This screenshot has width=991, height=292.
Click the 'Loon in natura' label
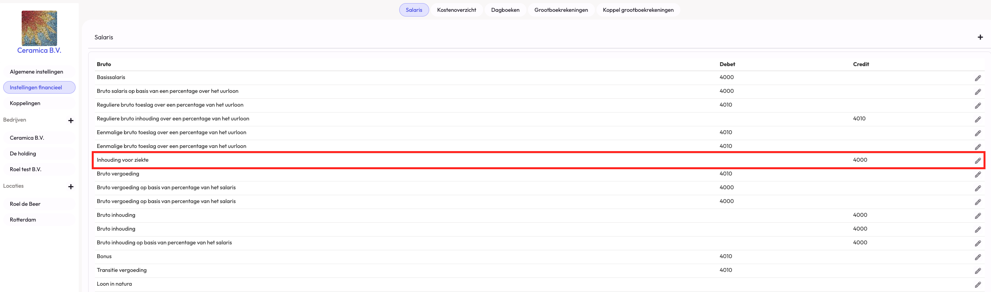click(115, 284)
